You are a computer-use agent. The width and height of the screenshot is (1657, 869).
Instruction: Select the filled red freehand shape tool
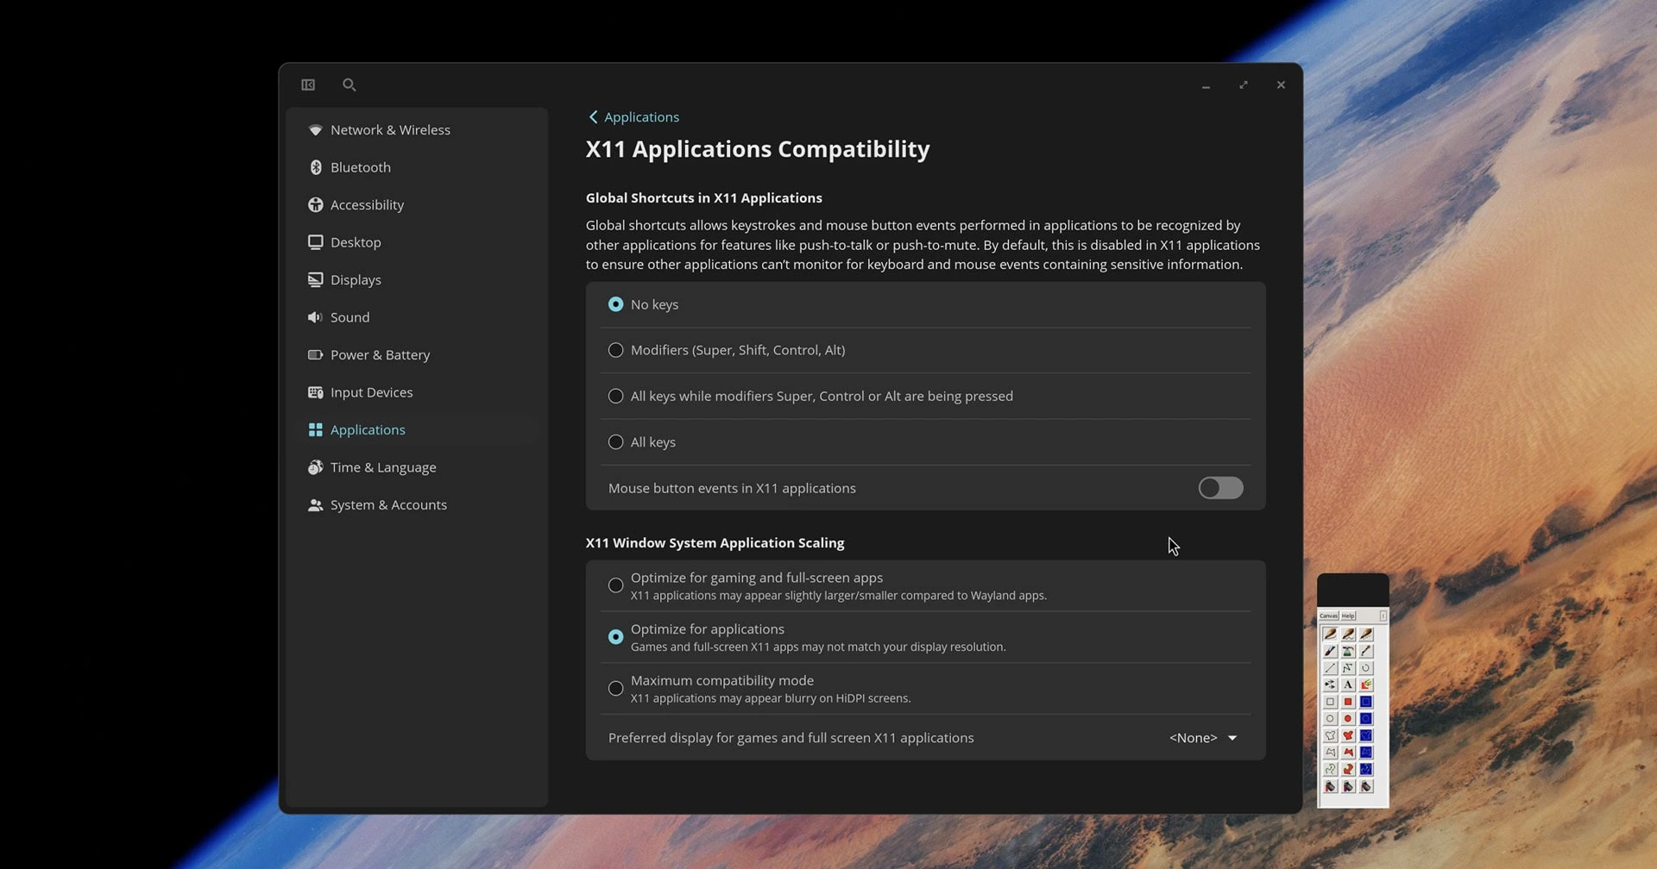(x=1348, y=735)
